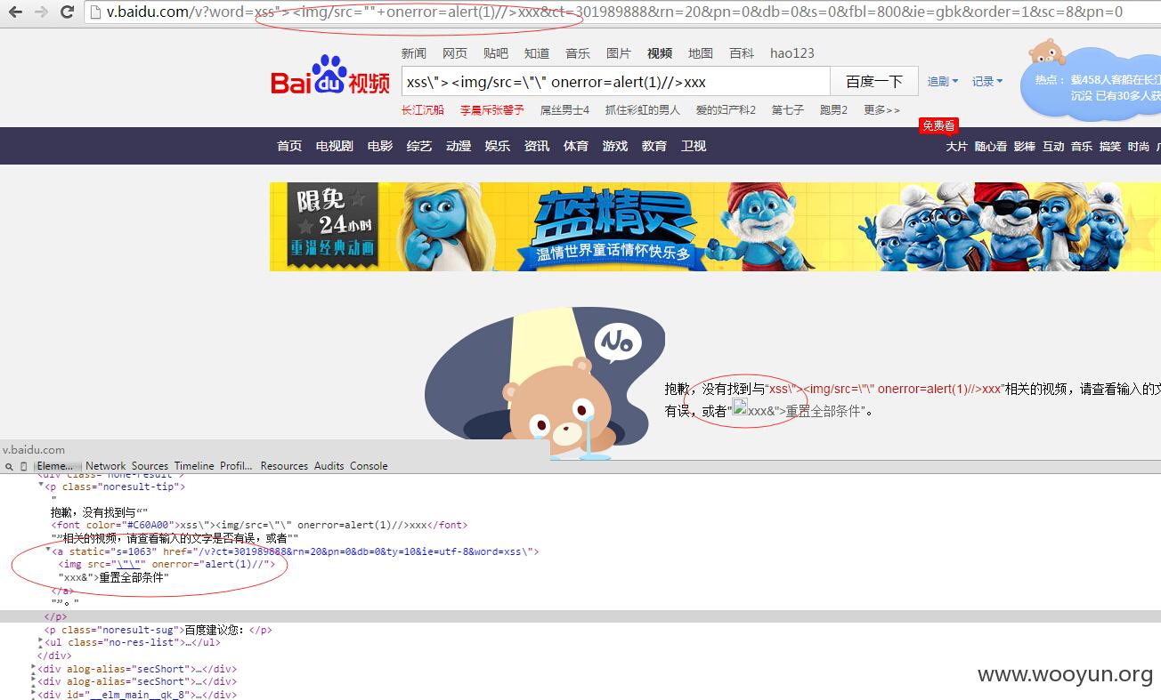Open 娱乐 in the navigation bar
Screen dimensions: 1161x700
click(498, 146)
